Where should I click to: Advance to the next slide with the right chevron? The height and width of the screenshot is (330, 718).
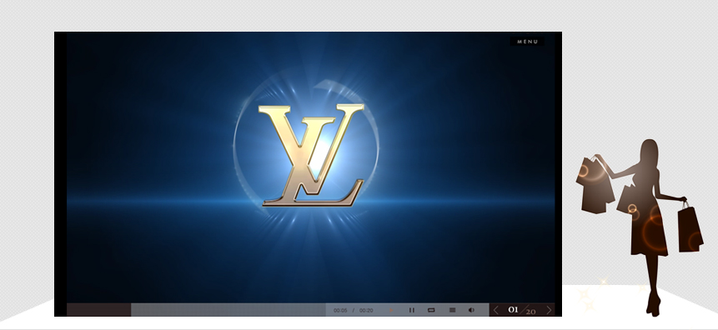pos(549,310)
